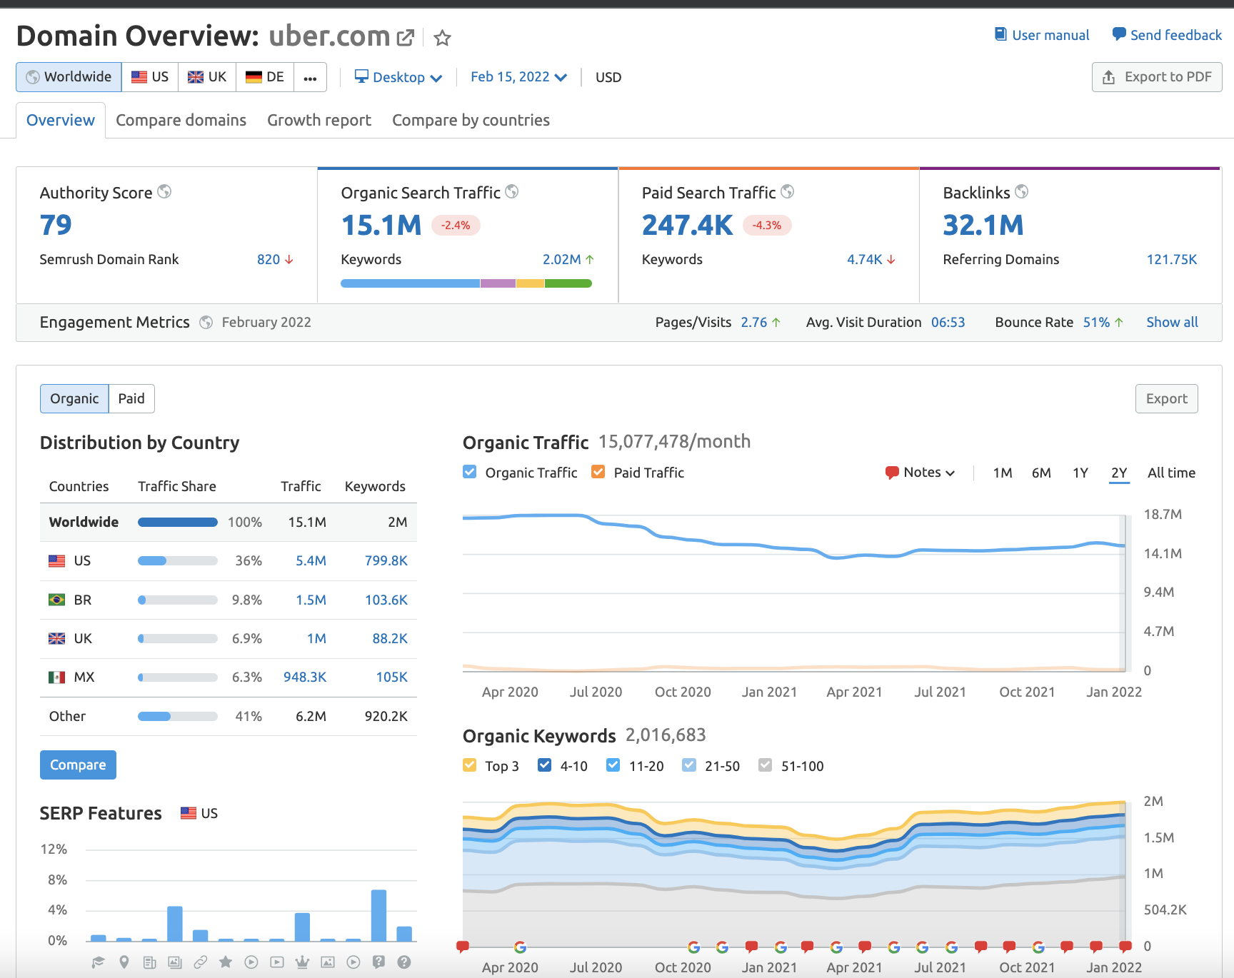Click the newspaper SERP feature icon
1234x978 pixels.
click(149, 962)
